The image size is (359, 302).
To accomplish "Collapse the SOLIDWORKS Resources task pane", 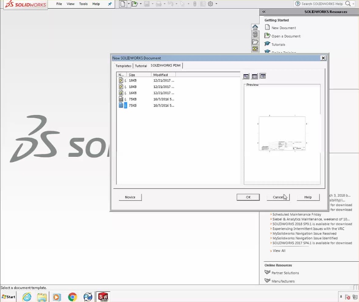I will 264,12.
